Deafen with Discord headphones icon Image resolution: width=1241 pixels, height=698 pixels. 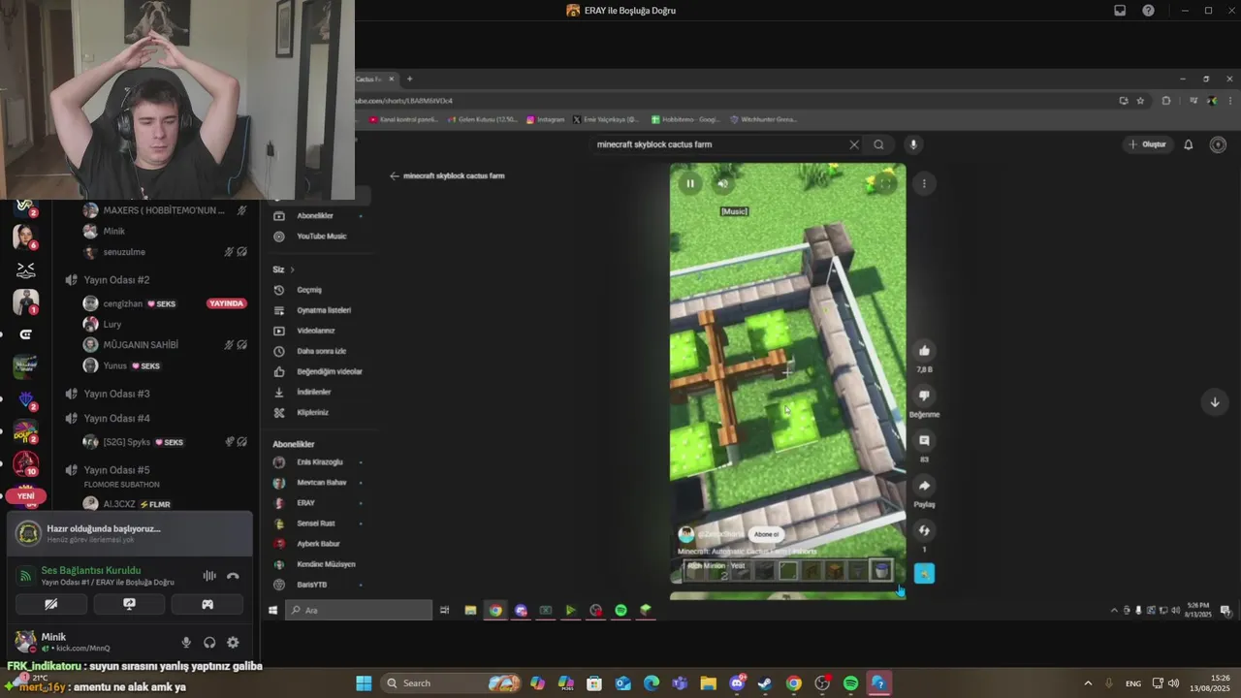coord(209,643)
